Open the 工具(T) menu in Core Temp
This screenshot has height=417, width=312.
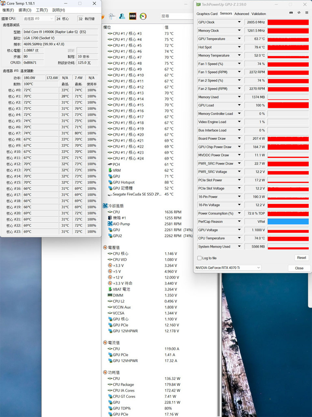pos(42,10)
